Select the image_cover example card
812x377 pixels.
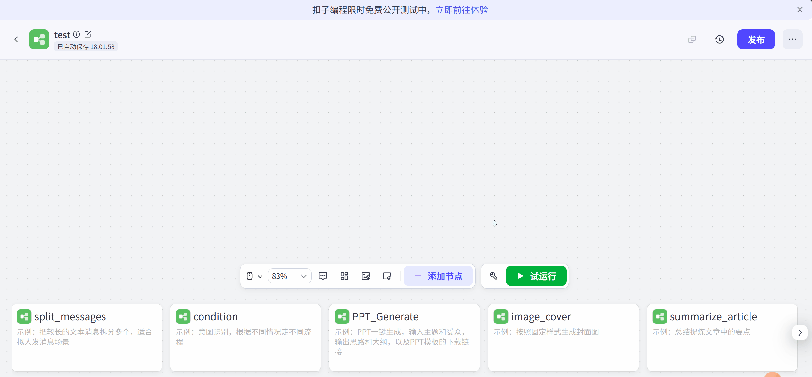click(563, 338)
